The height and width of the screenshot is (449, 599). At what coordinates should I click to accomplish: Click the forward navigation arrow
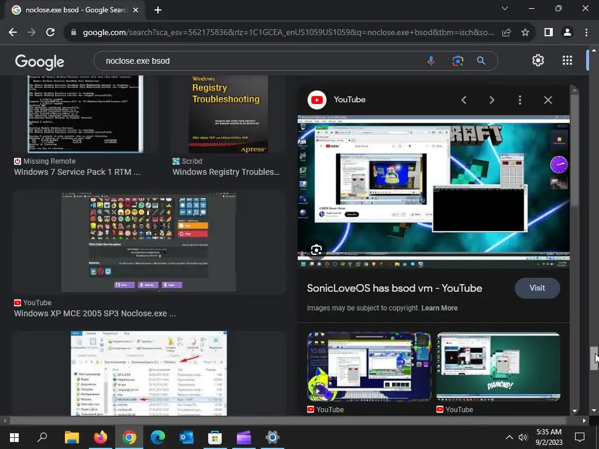point(32,33)
